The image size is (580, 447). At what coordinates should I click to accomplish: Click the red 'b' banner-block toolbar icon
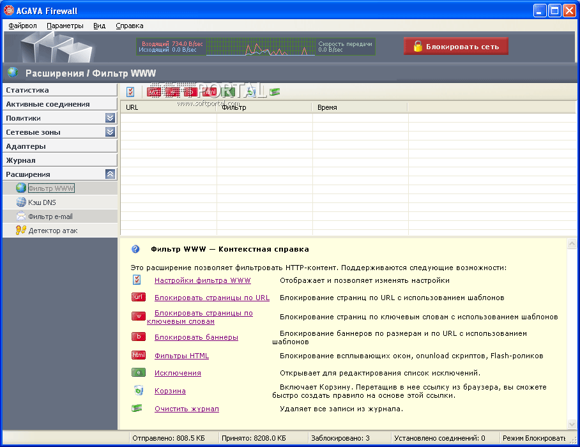tap(190, 92)
